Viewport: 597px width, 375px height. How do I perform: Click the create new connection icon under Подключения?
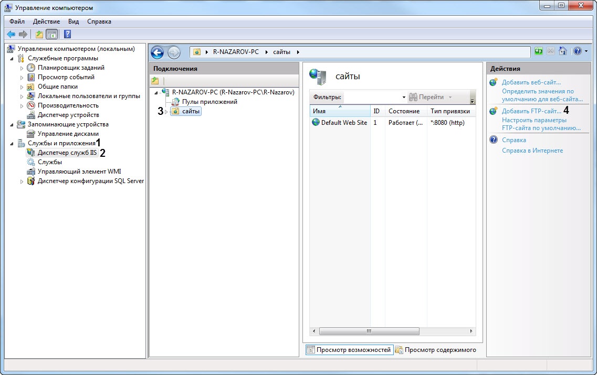(x=155, y=81)
